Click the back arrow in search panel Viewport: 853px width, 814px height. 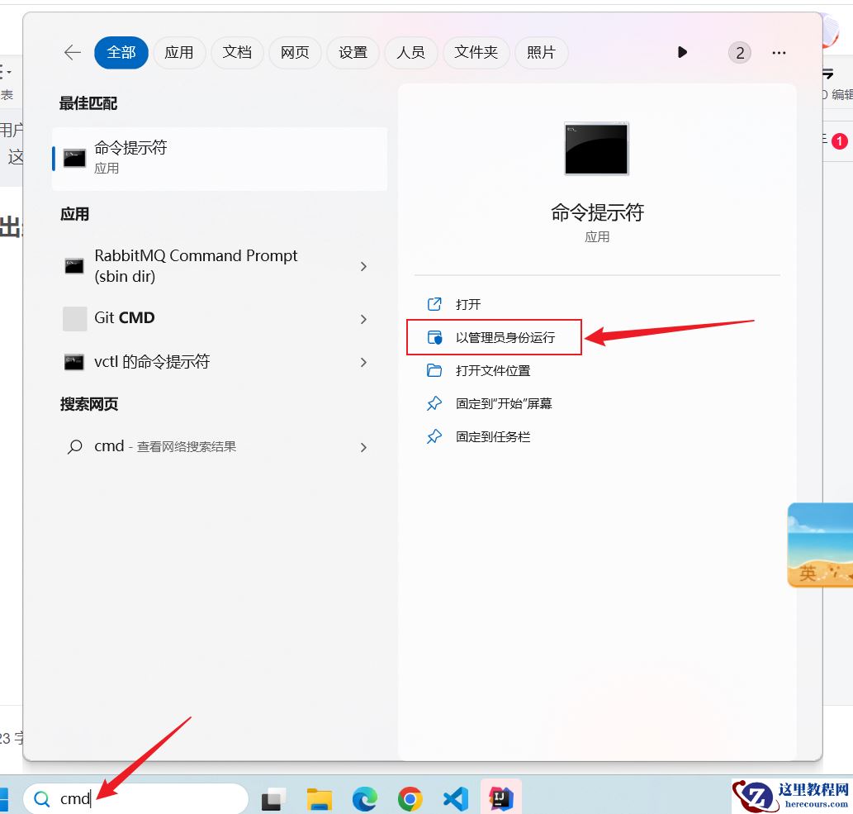72,52
